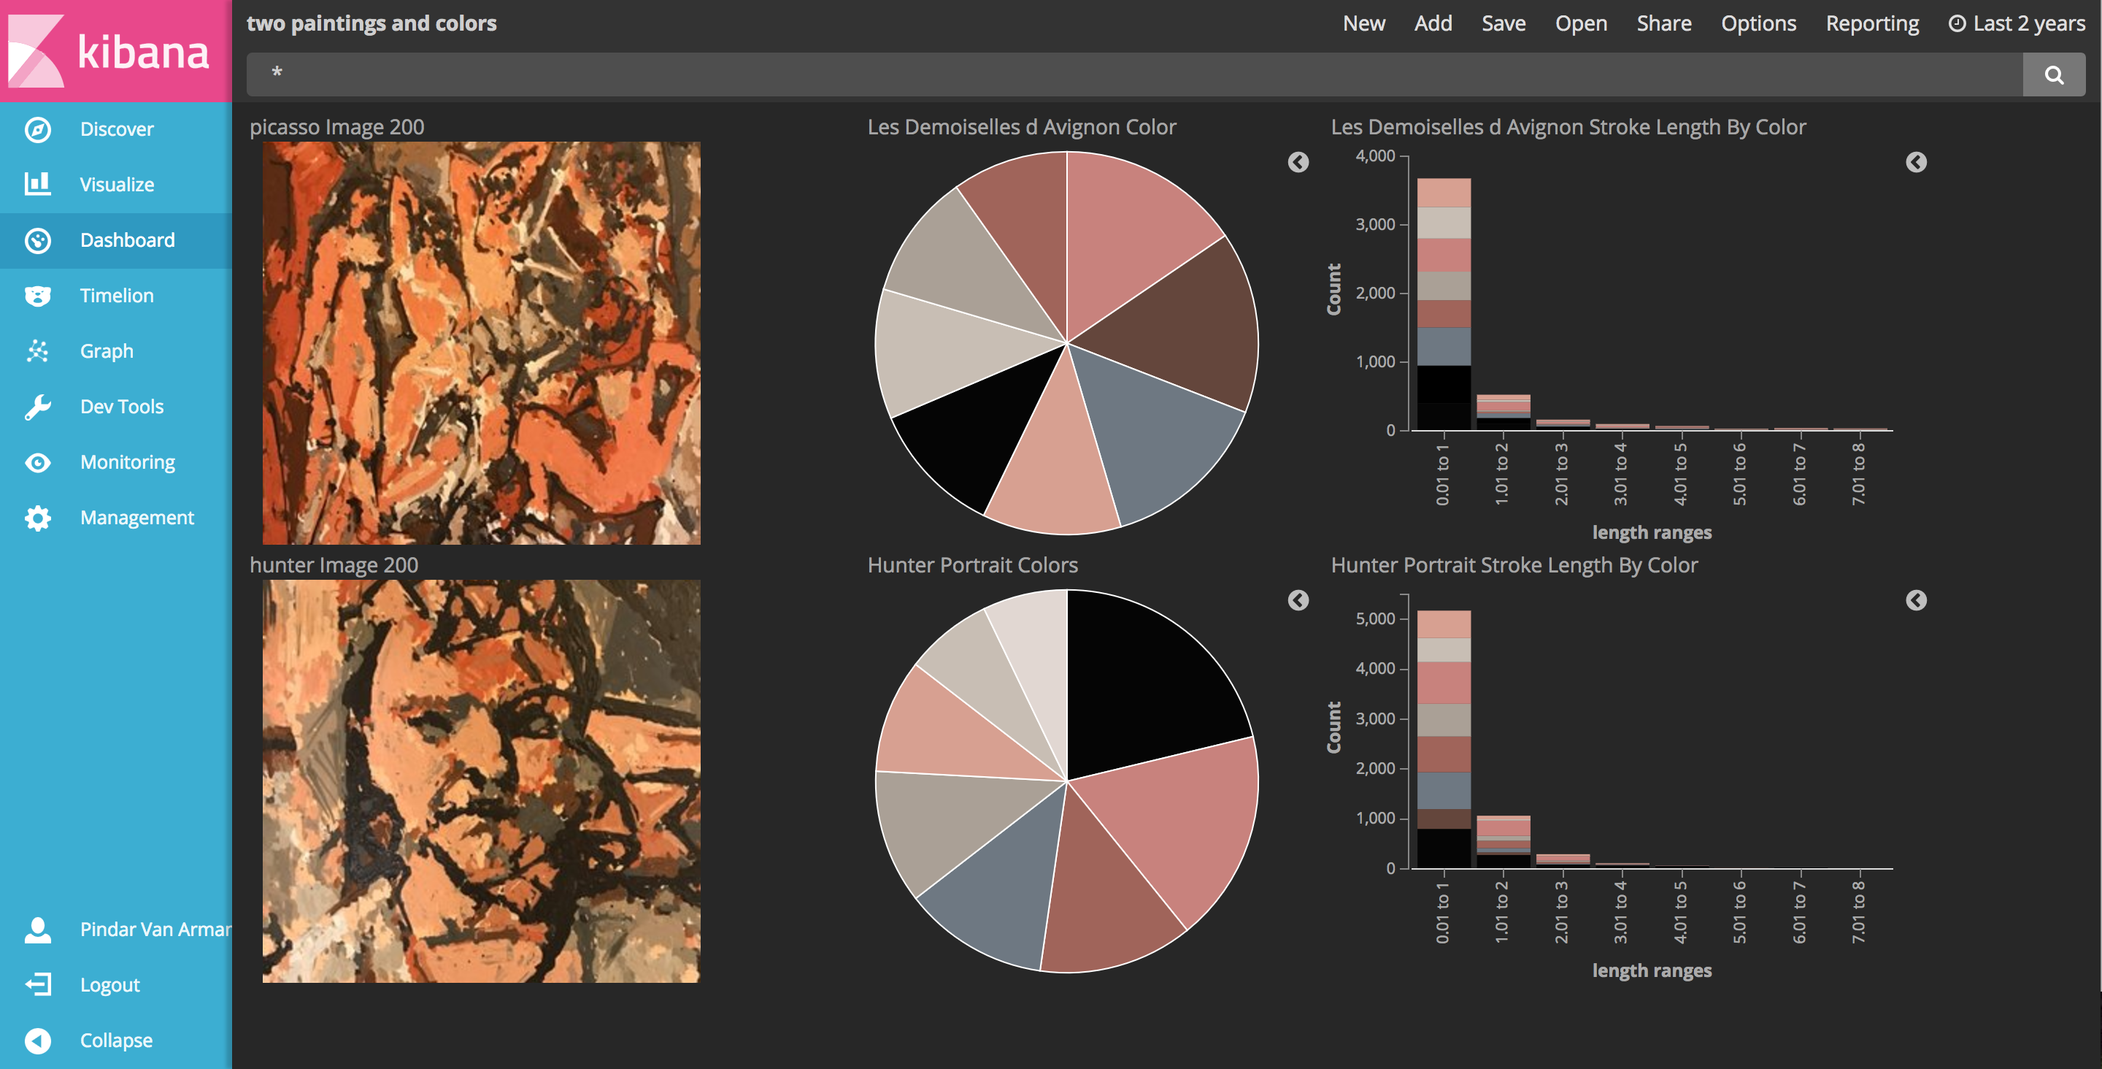Collapse the Kibana side navigation

point(37,1040)
